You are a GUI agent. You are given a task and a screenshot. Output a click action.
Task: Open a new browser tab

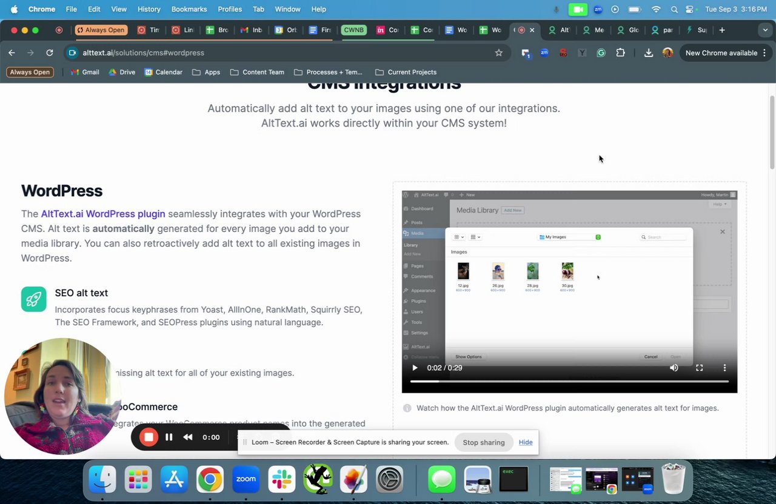click(721, 30)
